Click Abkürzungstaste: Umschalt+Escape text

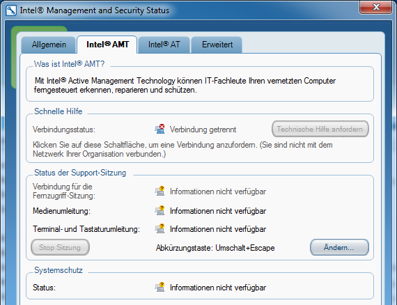pos(215,248)
